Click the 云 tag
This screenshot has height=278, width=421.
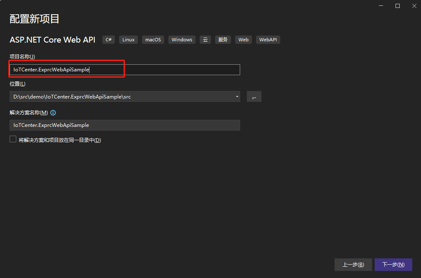click(205, 40)
